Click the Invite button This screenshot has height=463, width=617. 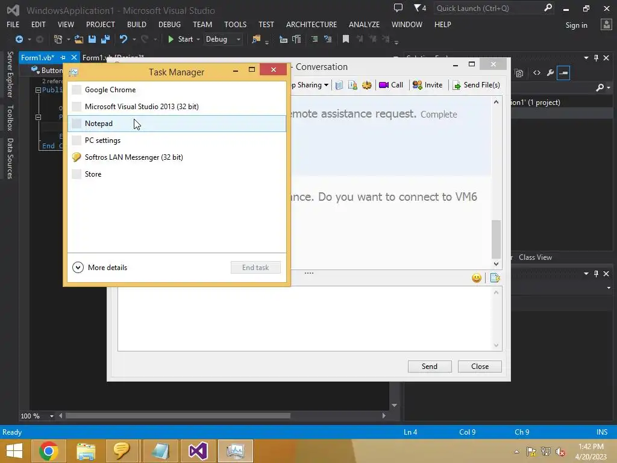click(x=427, y=85)
